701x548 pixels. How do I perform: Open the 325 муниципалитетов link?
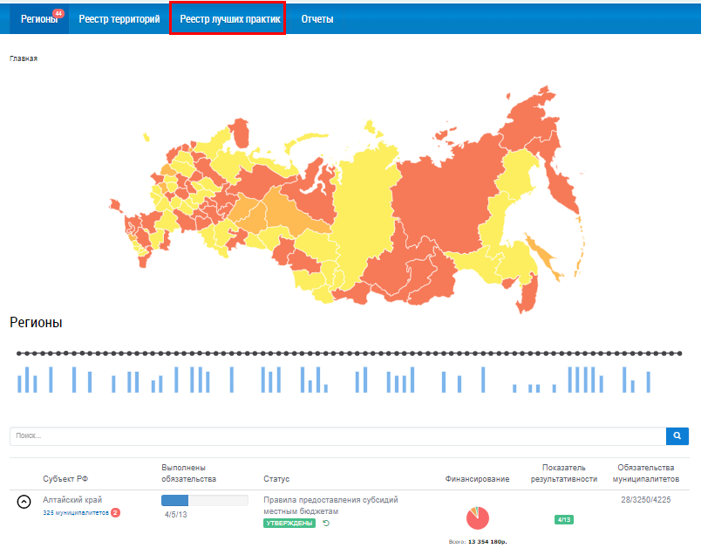(75, 513)
